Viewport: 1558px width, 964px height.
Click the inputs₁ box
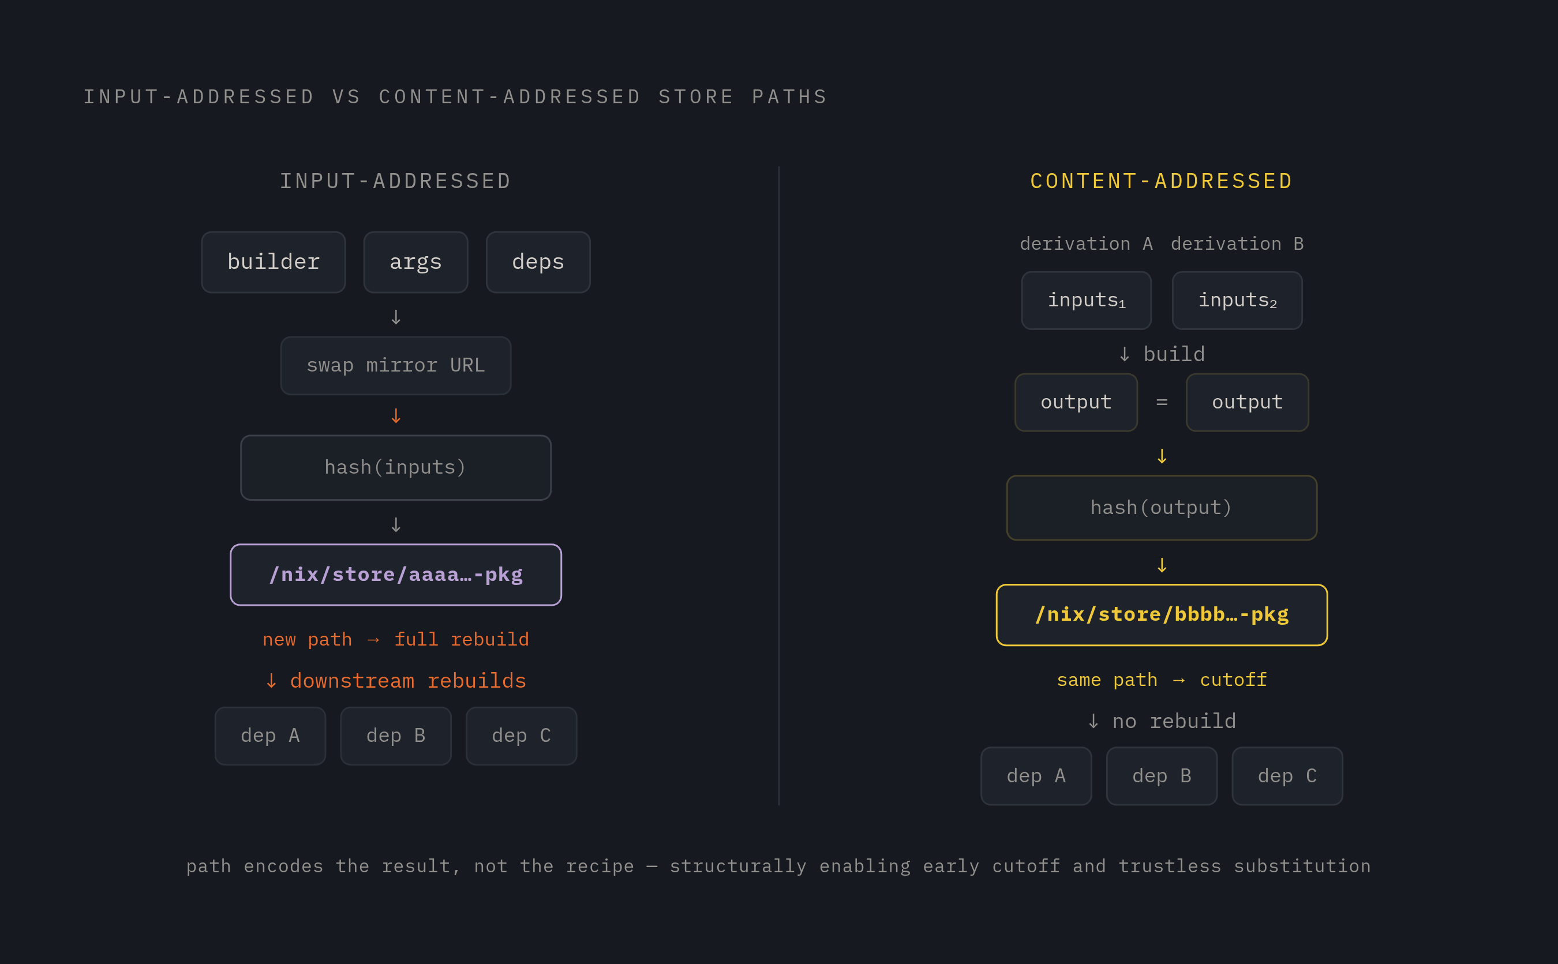(x=1087, y=301)
